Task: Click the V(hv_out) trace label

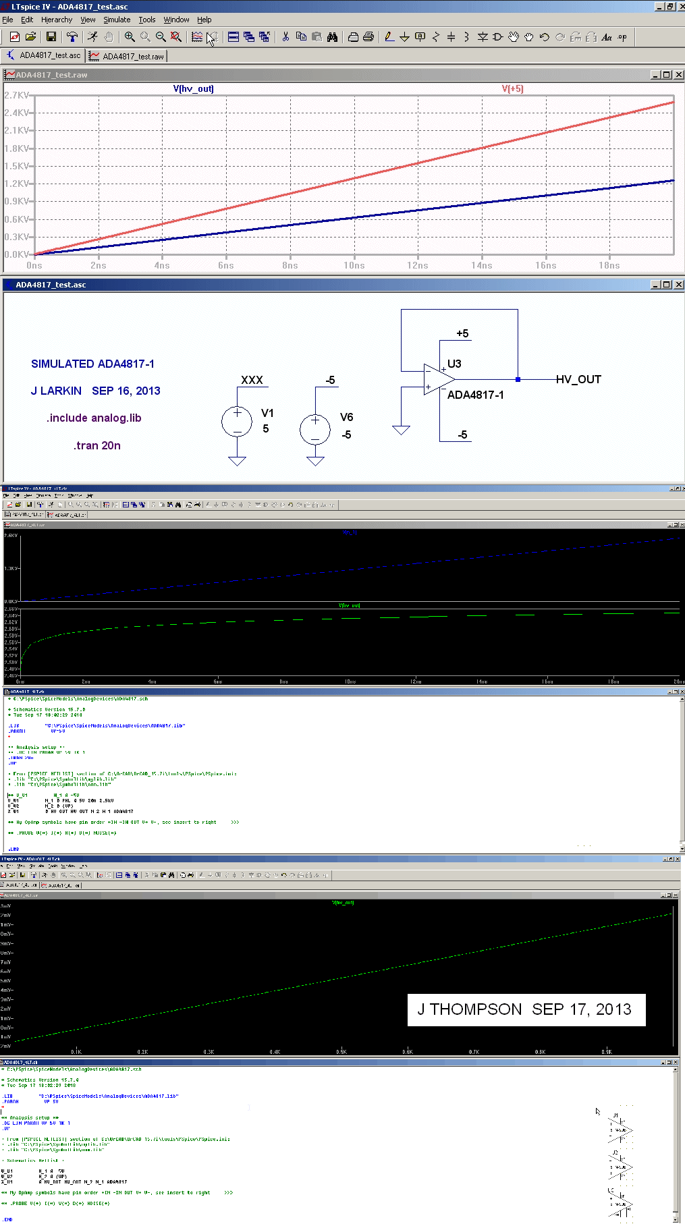Action: (x=194, y=88)
